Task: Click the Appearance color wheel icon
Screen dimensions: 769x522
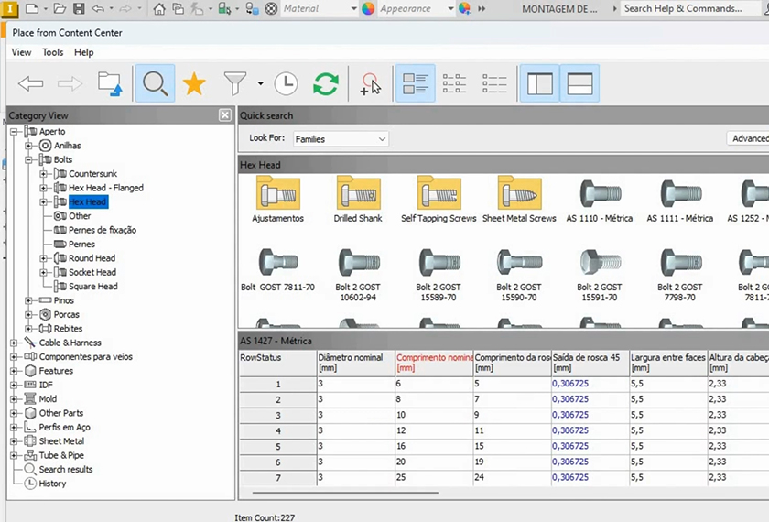Action: pyautogui.click(x=368, y=8)
